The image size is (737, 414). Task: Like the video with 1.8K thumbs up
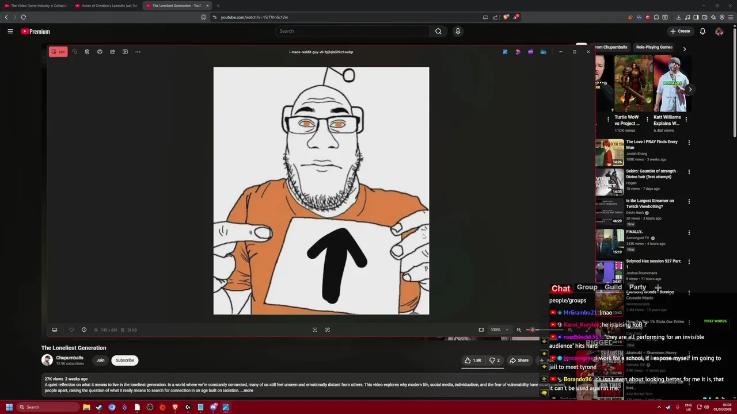pyautogui.click(x=473, y=361)
